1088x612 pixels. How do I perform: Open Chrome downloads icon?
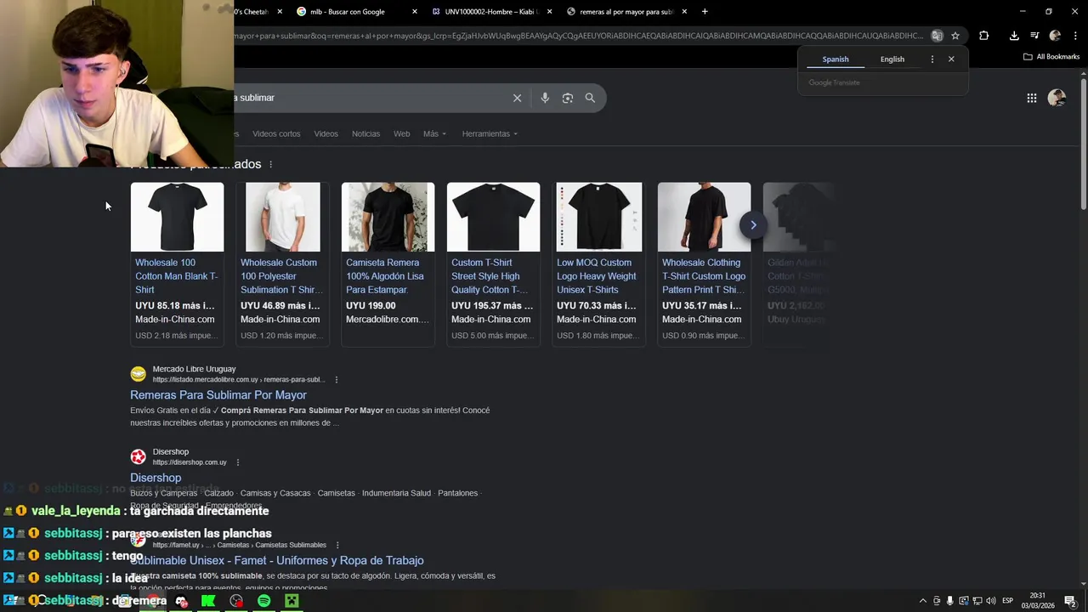[x=1014, y=36]
